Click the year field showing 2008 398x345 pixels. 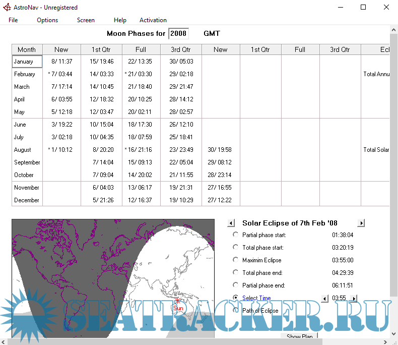(178, 34)
